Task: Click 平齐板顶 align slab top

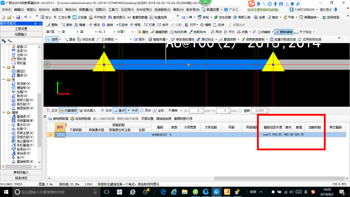Action: coord(97,17)
